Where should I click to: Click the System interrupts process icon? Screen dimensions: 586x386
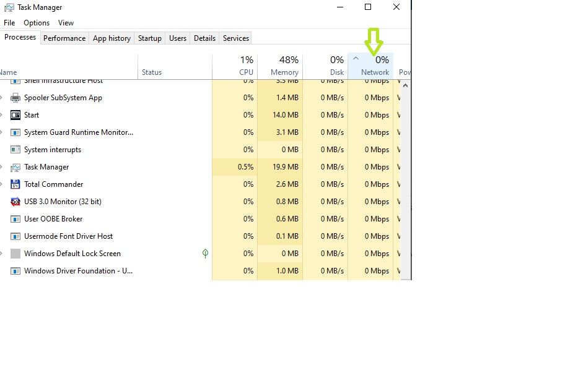(15, 150)
